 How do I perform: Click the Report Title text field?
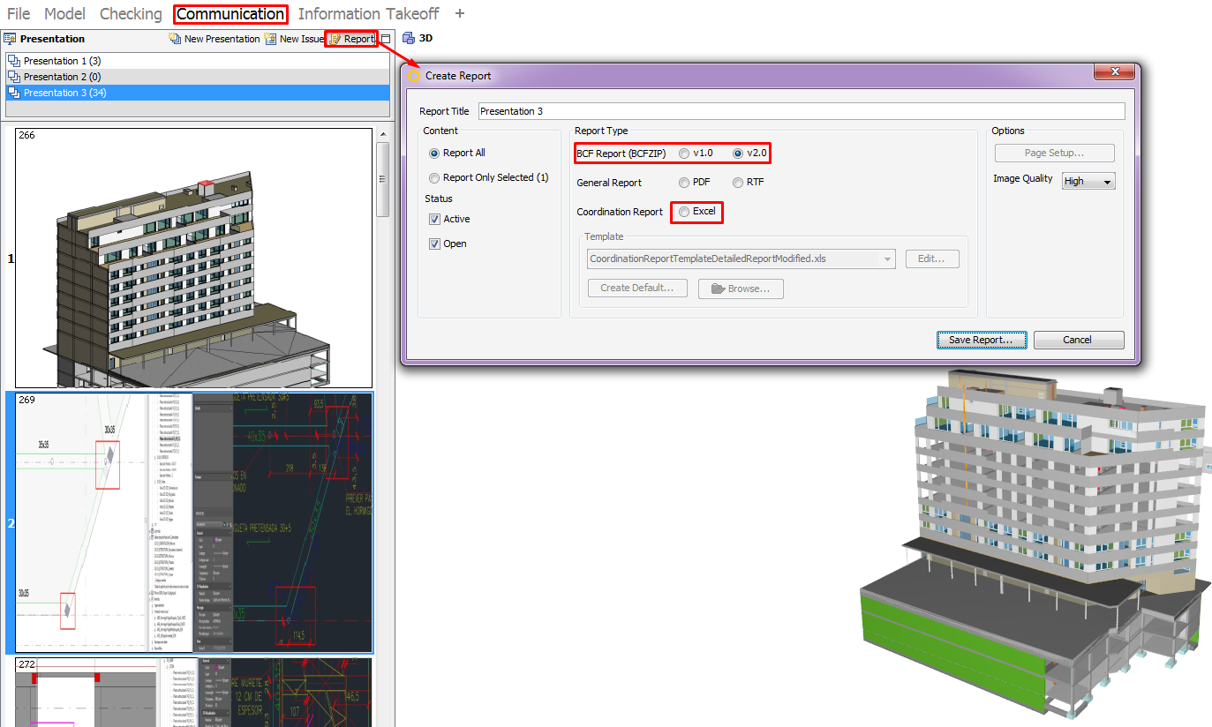pos(801,112)
